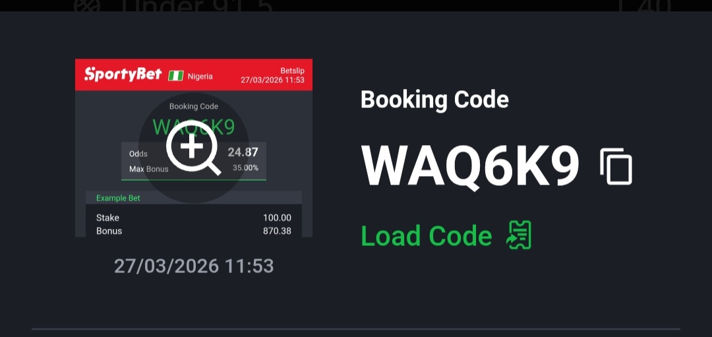
Task: Click the 27/03/2026 11:53 timestamp below the thumbnail
Action: 194,266
